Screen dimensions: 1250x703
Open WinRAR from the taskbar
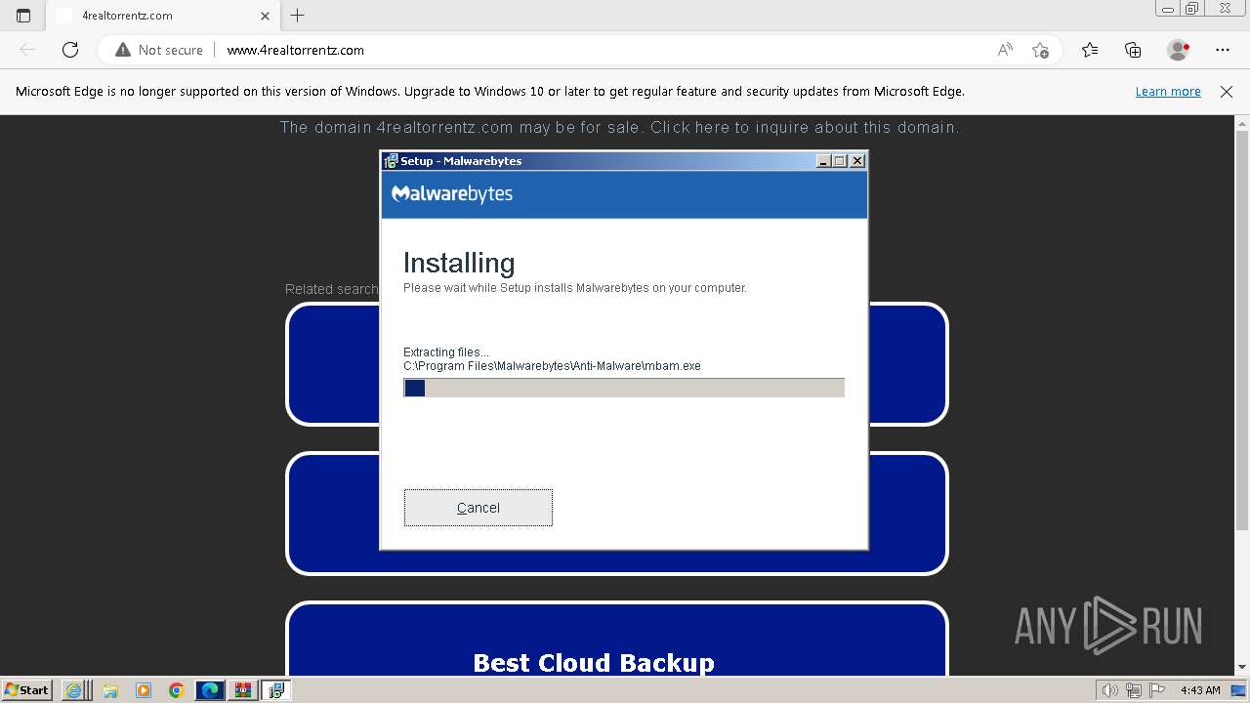tap(243, 690)
